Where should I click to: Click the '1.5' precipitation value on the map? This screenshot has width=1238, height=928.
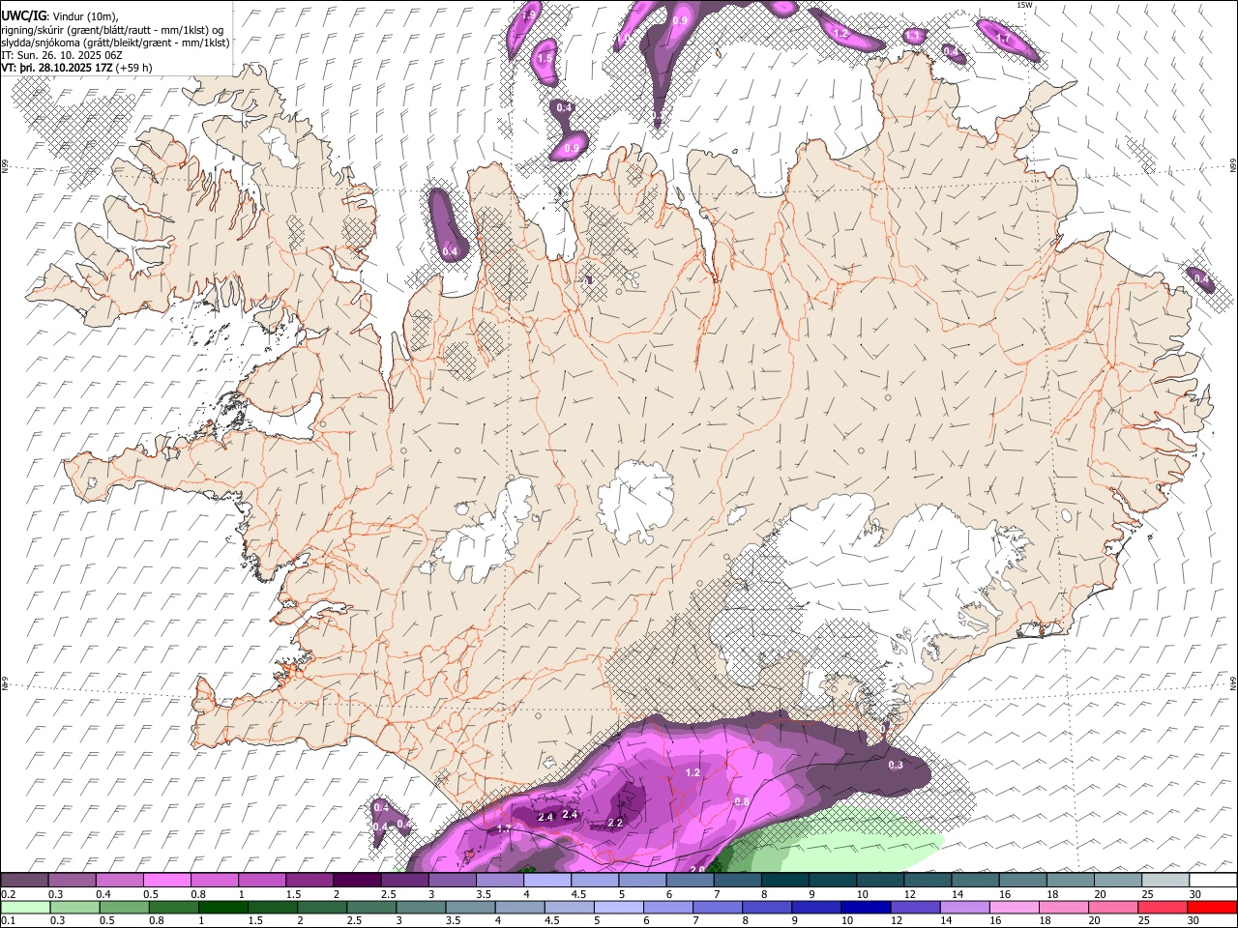pos(545,59)
